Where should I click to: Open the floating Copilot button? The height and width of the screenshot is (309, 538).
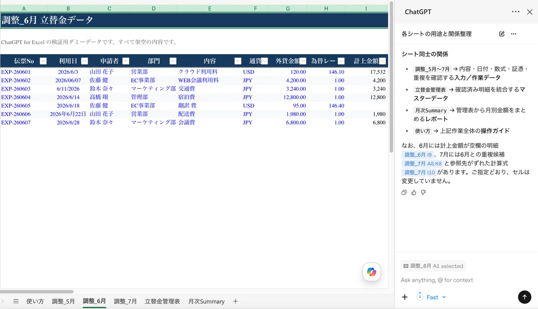(x=372, y=272)
